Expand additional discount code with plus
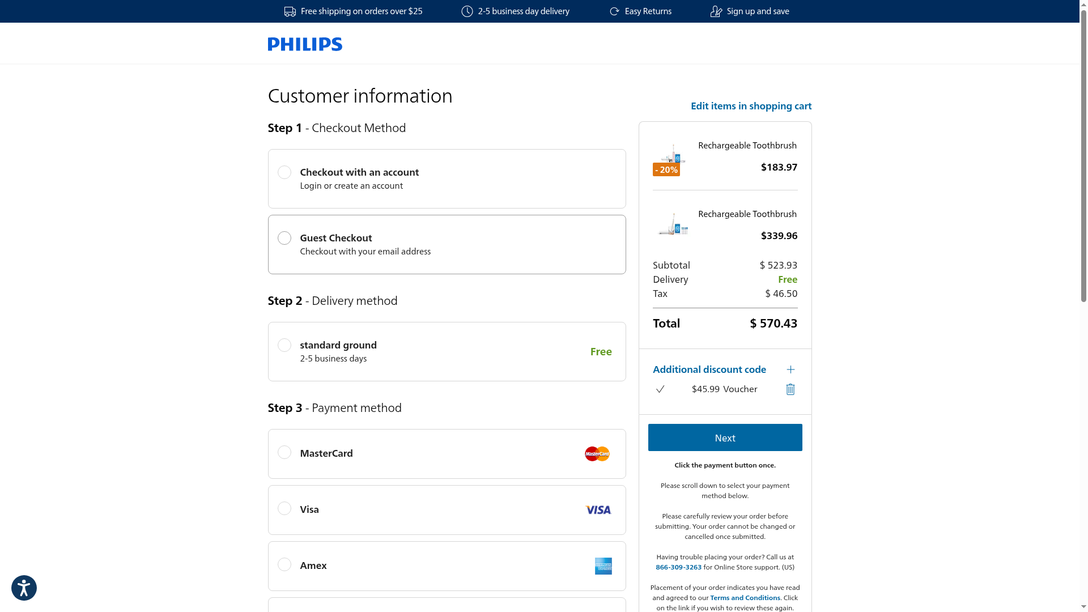Screen dimensions: 1088x612 (790, 369)
